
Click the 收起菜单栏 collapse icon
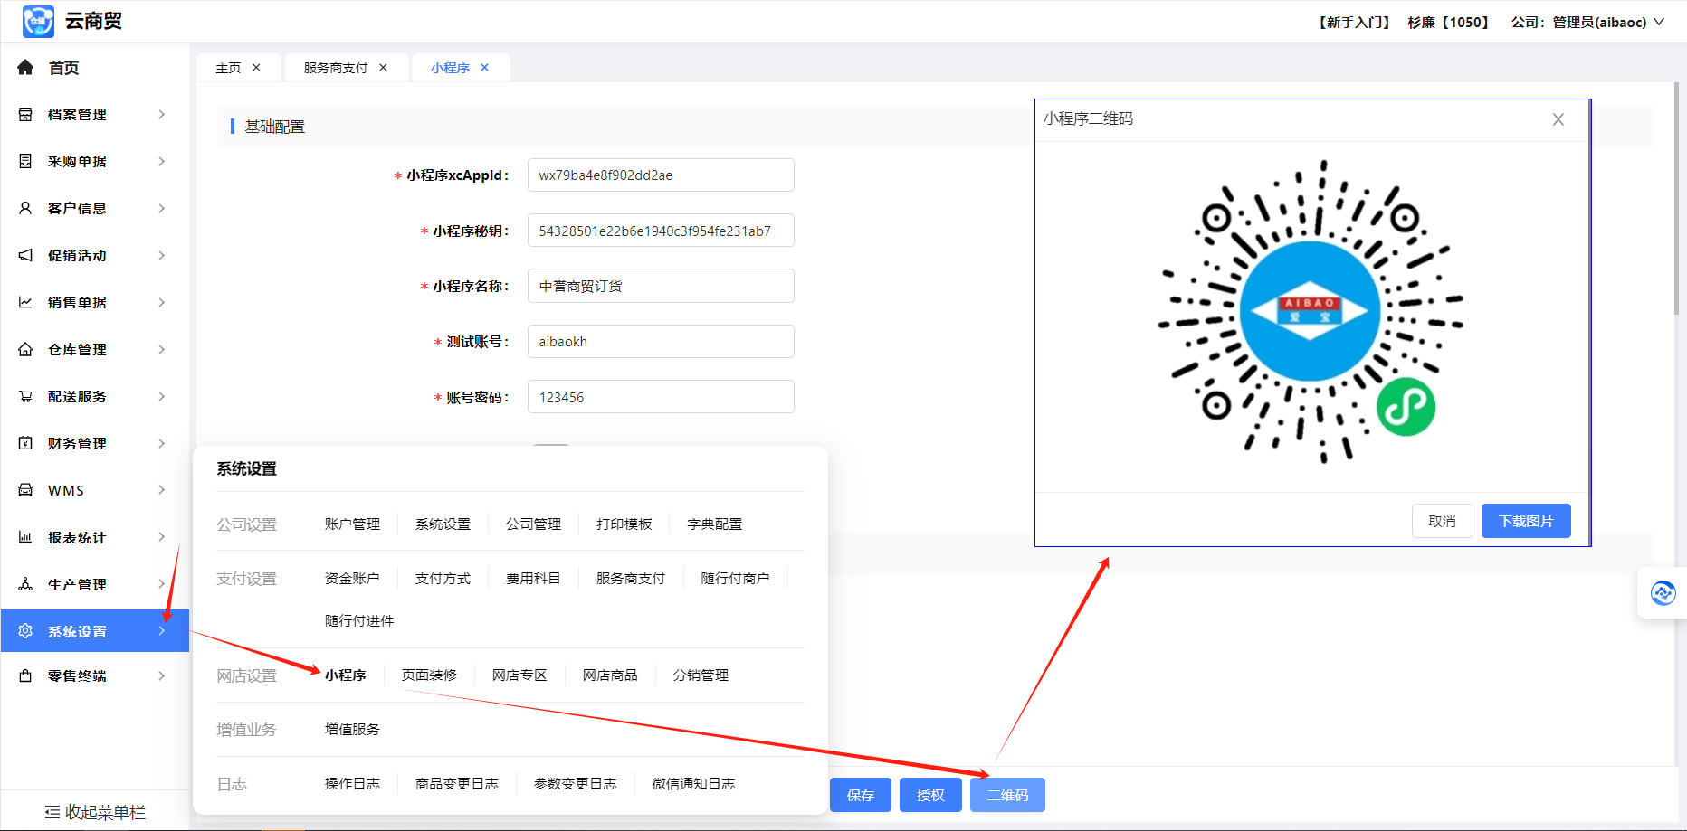(x=52, y=812)
